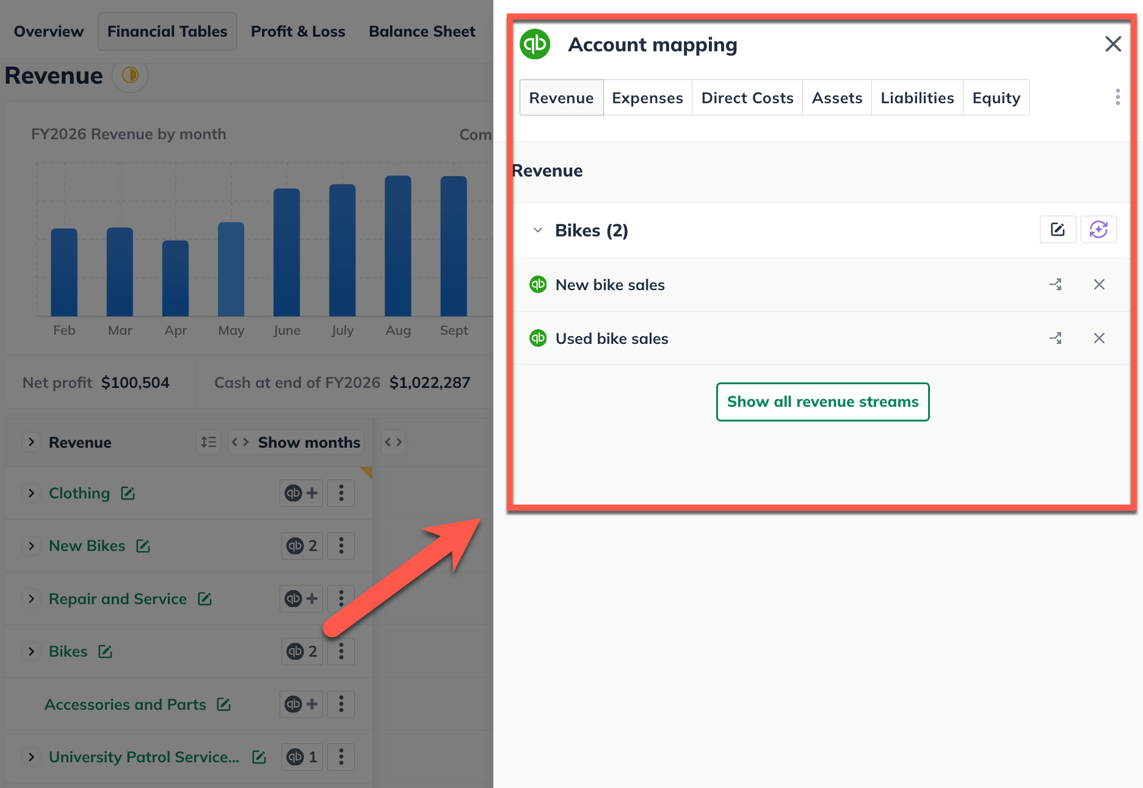Expand the Bikes row in table
Screen dimensions: 1143x788
pyautogui.click(x=31, y=651)
